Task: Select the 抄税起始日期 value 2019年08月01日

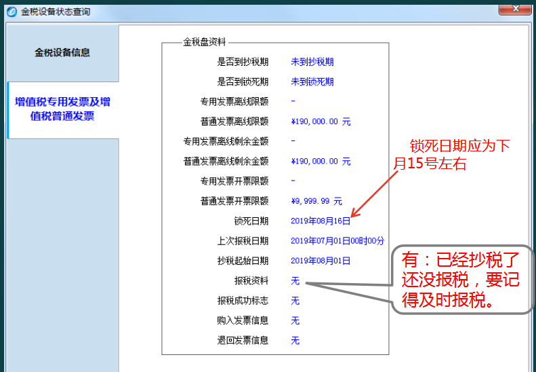Action: point(321,261)
